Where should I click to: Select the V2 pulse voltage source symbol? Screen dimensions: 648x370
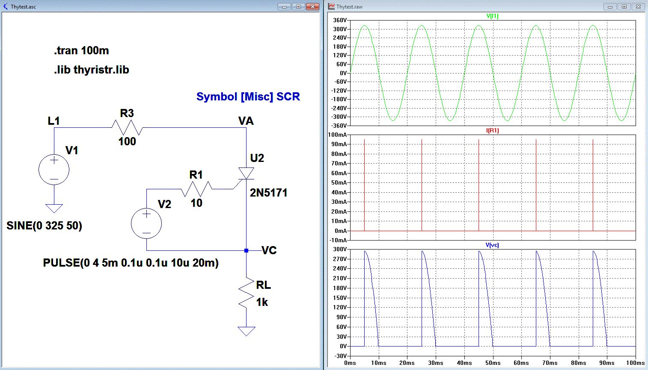pyautogui.click(x=146, y=223)
